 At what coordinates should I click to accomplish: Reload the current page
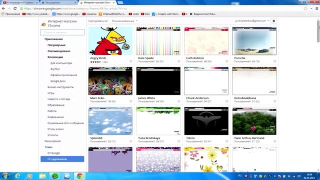pyautogui.click(x=15, y=8)
